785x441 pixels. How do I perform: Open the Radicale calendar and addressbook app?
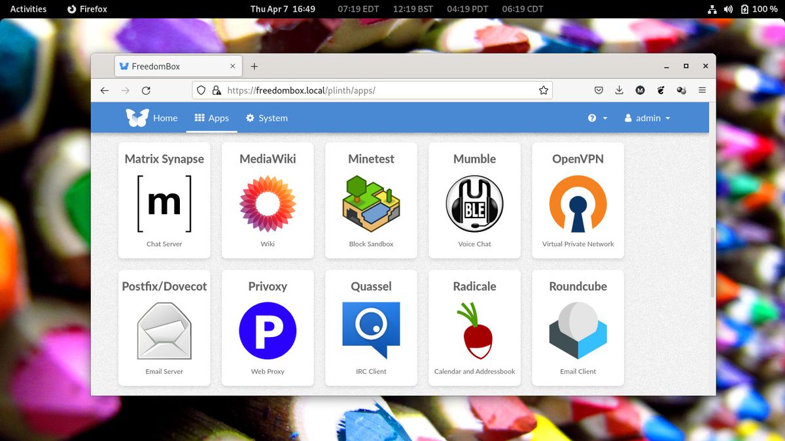pyautogui.click(x=474, y=327)
